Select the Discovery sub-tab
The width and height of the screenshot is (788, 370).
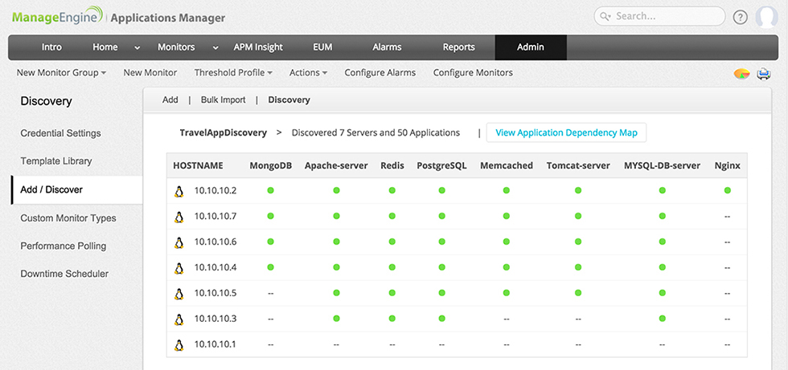click(289, 100)
